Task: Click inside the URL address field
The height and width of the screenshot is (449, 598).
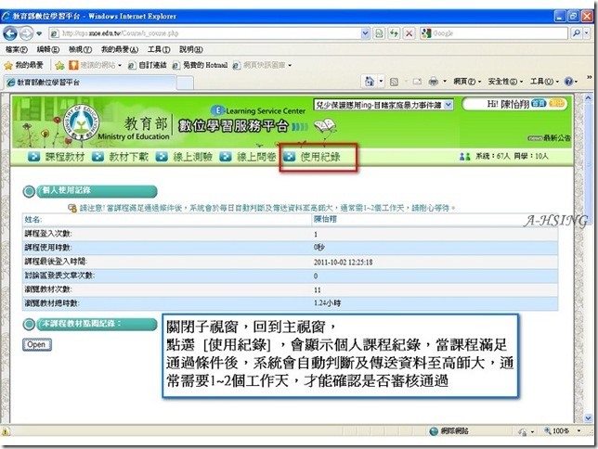Action: (205, 33)
